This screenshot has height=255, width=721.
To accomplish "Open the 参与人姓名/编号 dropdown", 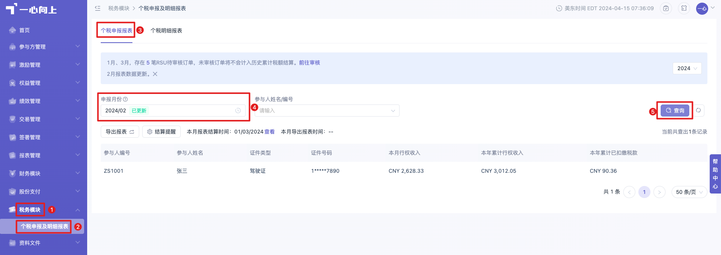I will tap(327, 111).
